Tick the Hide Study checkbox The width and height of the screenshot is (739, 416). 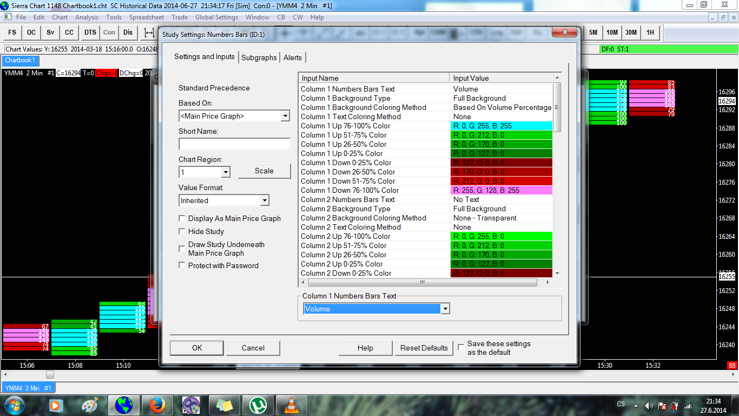182,232
